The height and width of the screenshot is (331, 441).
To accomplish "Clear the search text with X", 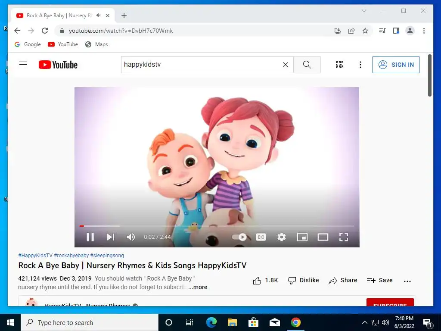I will [x=285, y=65].
